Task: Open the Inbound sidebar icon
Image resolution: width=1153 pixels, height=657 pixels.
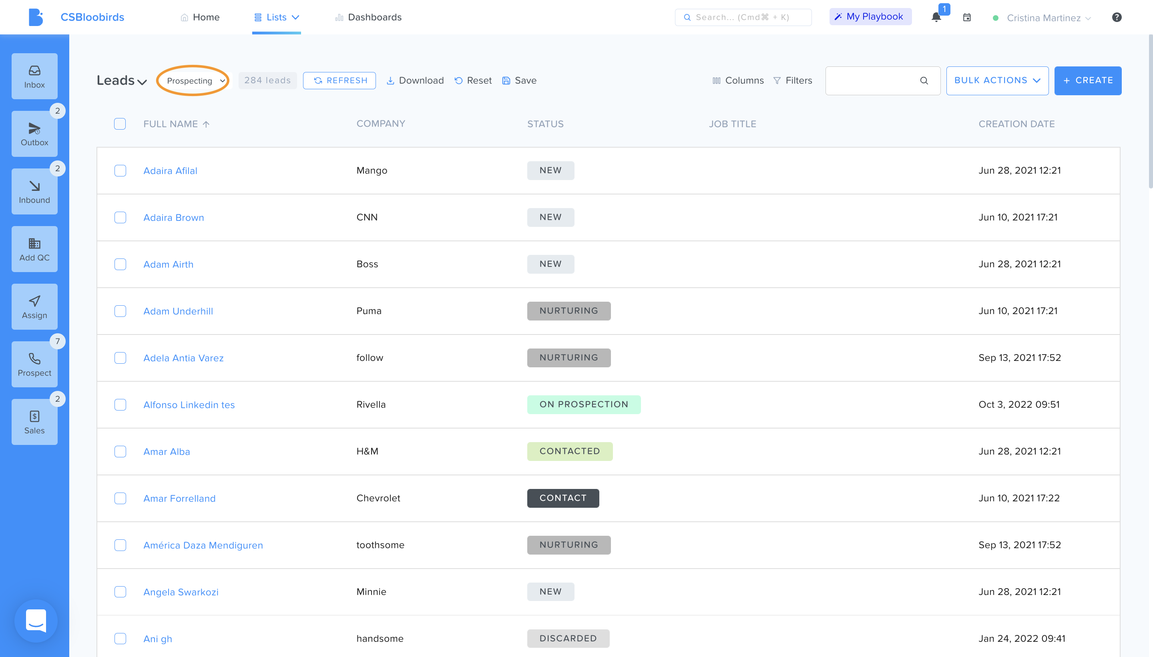Action: tap(34, 191)
